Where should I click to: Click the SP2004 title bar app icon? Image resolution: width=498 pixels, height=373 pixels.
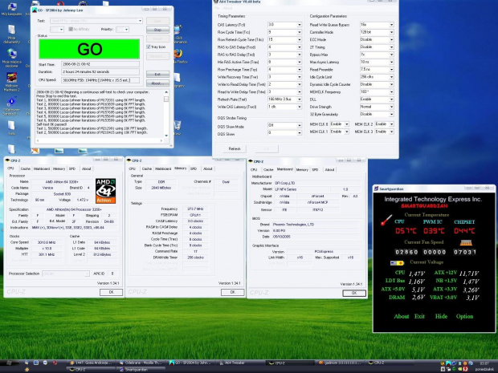35,10
